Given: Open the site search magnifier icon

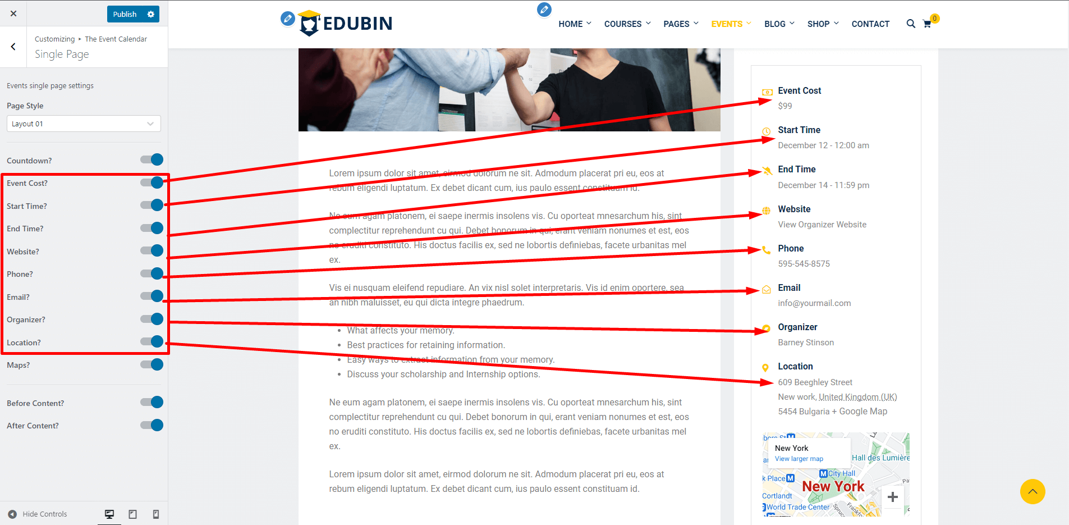Looking at the screenshot, I should [910, 24].
